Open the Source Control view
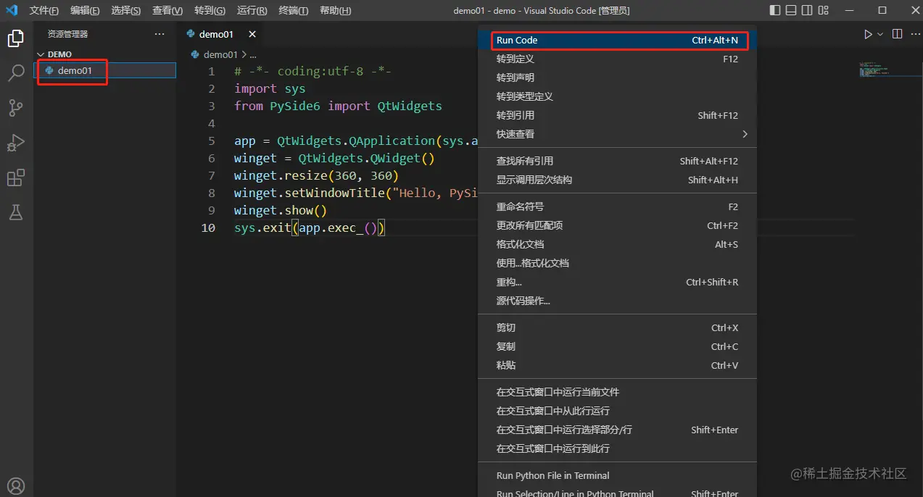The width and height of the screenshot is (923, 497). tap(16, 108)
